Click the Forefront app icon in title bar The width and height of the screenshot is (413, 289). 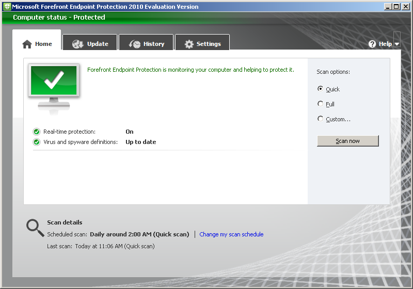click(x=7, y=7)
